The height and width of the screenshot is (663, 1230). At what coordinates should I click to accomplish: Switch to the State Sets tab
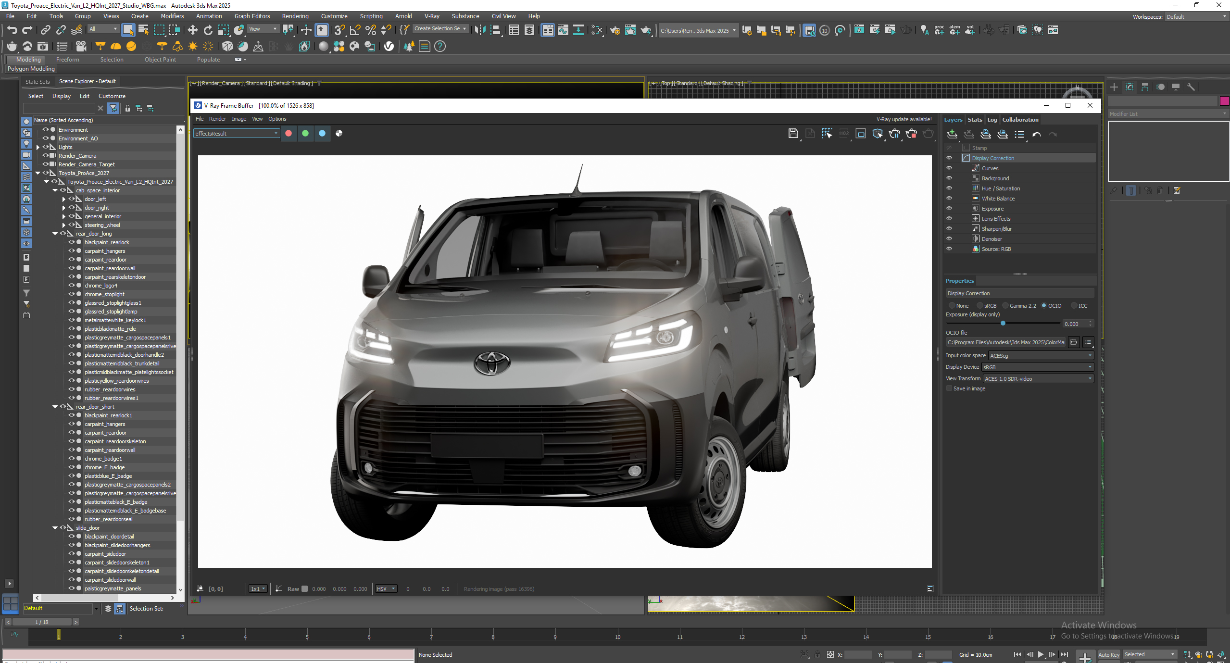pos(38,82)
